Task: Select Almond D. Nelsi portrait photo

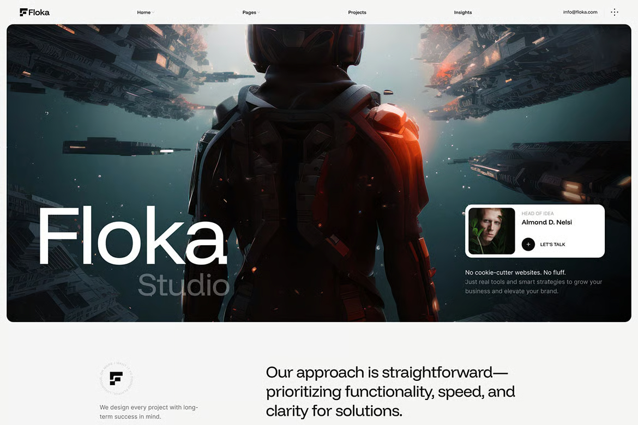Action: tap(491, 231)
